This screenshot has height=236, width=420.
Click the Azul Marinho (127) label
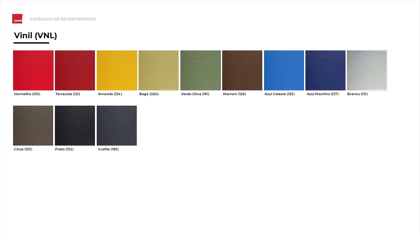pos(322,94)
